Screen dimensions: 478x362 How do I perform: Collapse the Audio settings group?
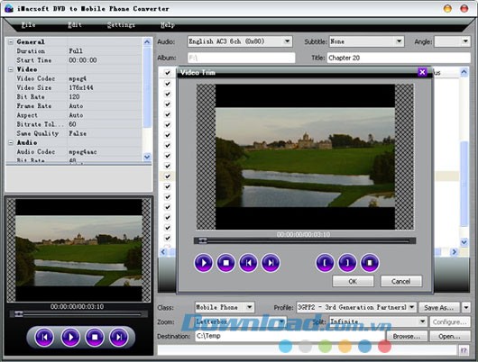[11, 142]
